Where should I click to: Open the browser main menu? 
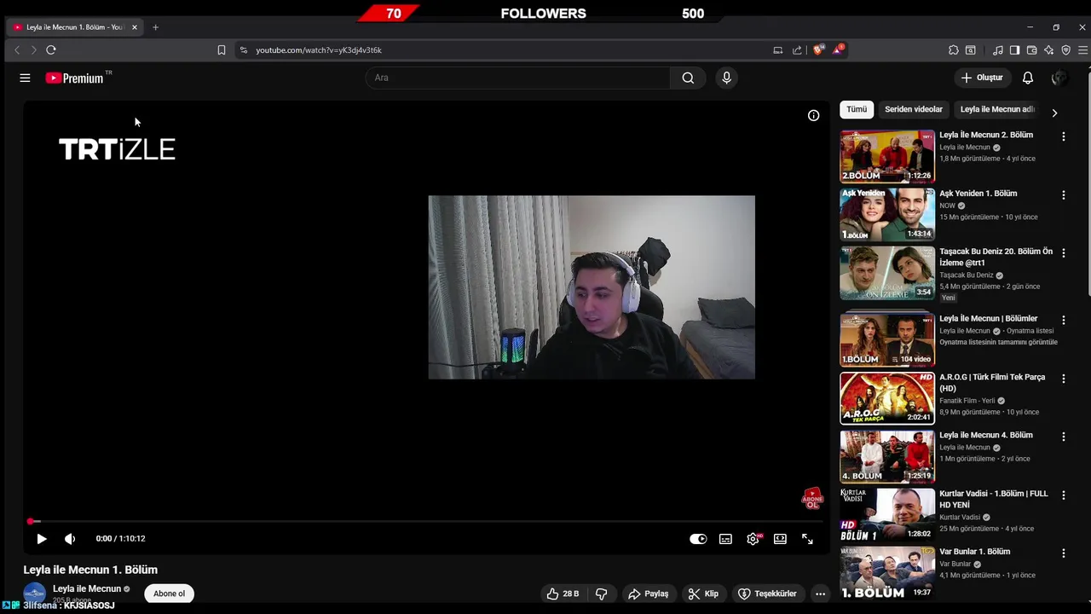1082,50
